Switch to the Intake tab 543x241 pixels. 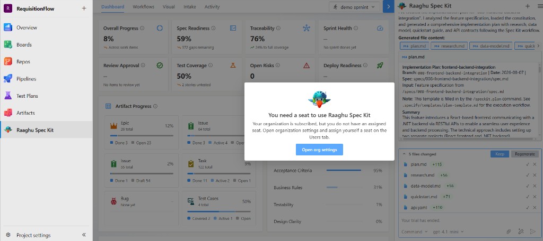pyautogui.click(x=190, y=6)
